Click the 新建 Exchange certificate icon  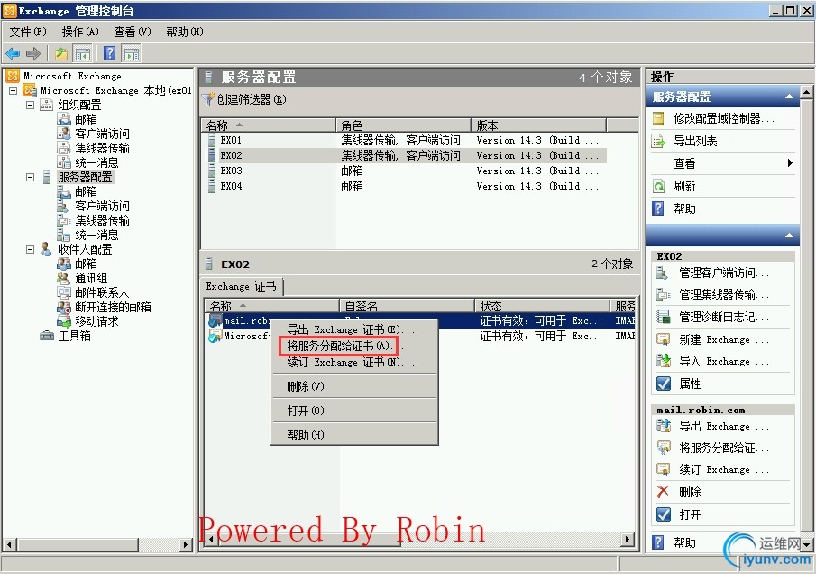click(663, 339)
